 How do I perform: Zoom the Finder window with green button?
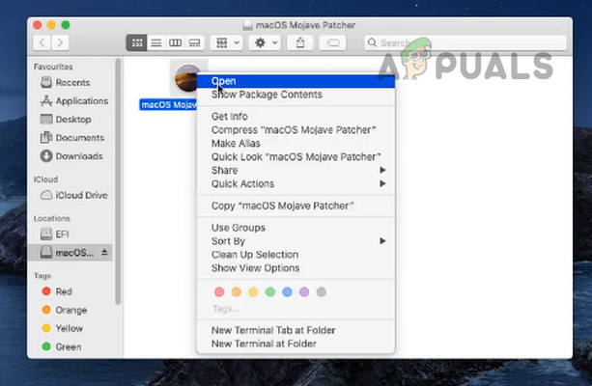tap(66, 25)
